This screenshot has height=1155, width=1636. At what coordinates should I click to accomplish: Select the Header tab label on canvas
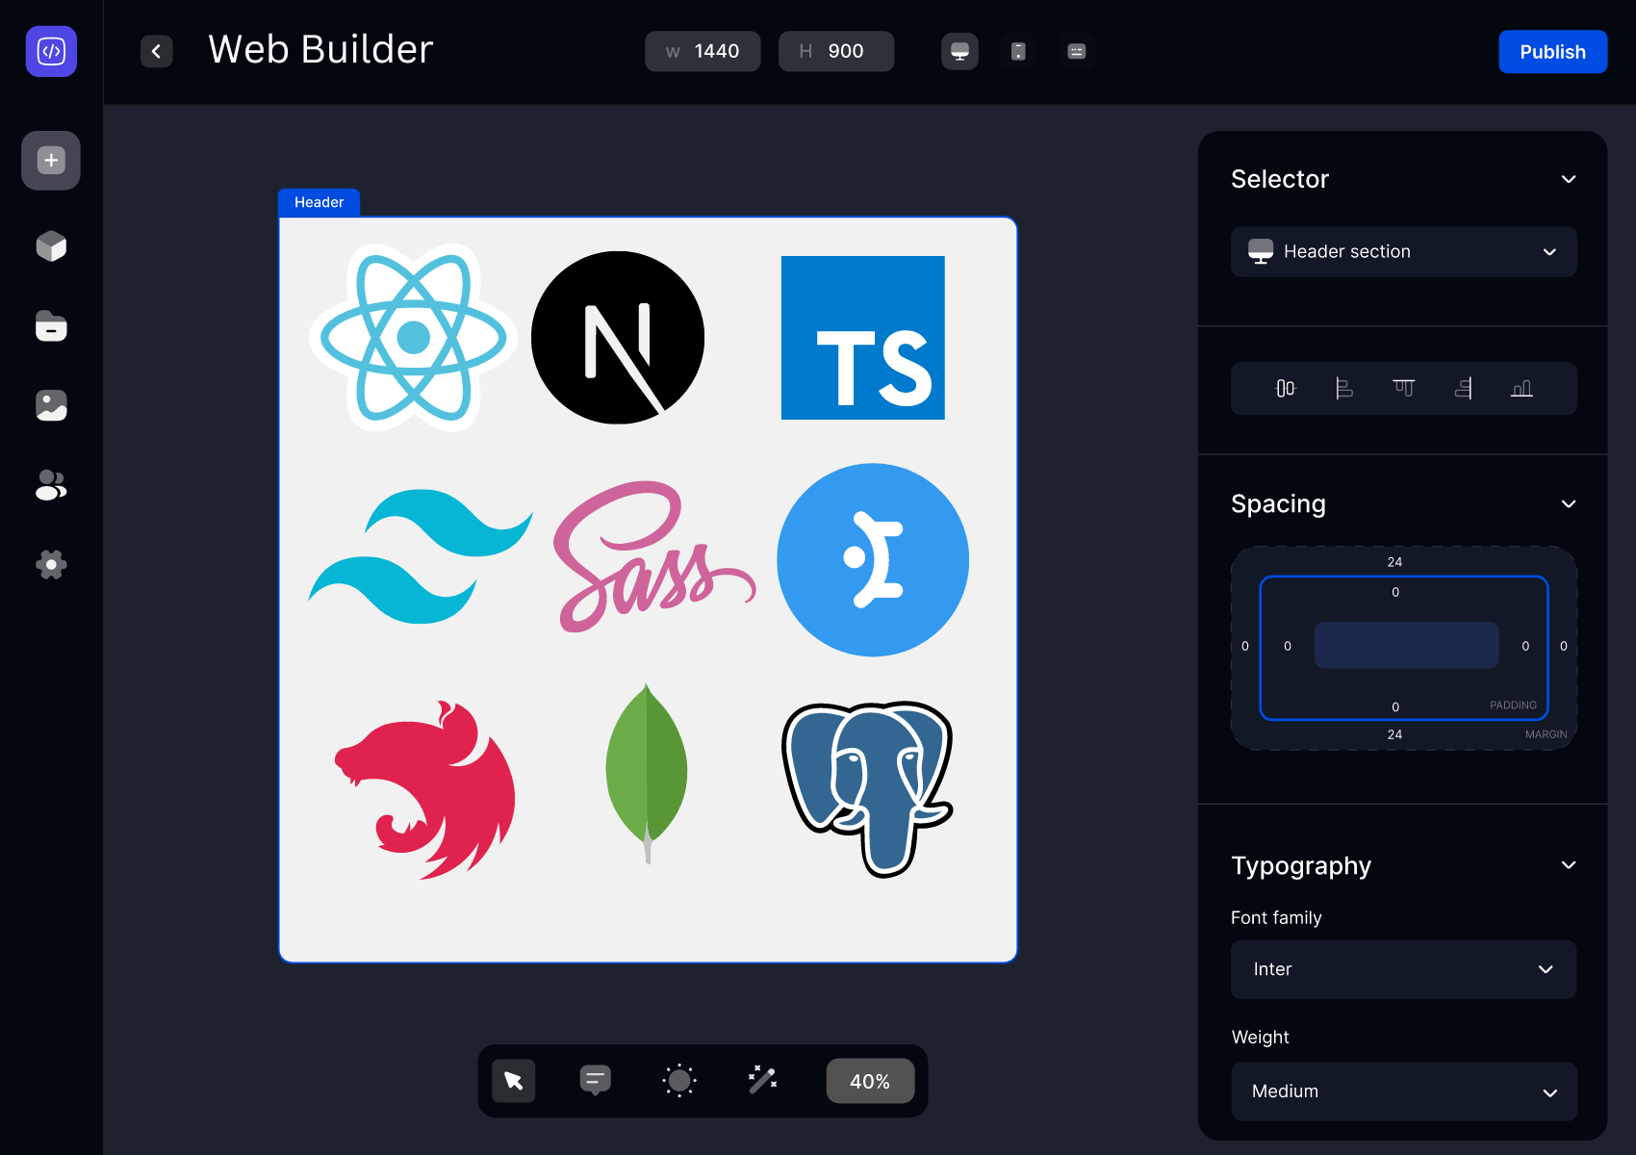click(x=319, y=202)
